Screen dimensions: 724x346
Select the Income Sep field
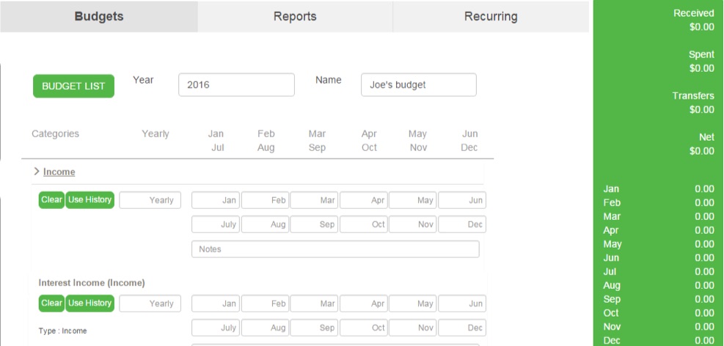[x=315, y=224]
